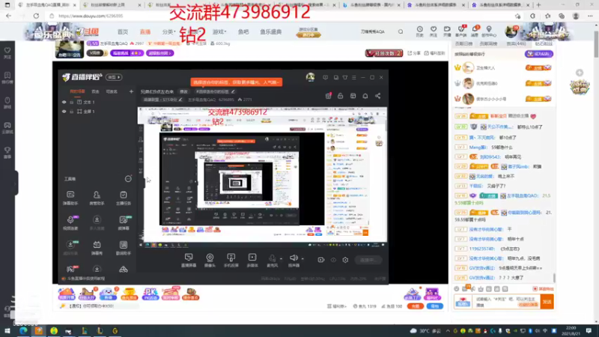Open 历史 history icon in Douyu header
The width and height of the screenshot is (599, 337).
pos(419,31)
